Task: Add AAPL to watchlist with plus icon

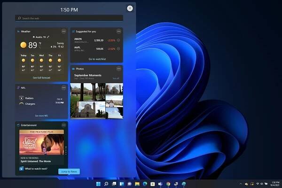Action: pos(118,48)
